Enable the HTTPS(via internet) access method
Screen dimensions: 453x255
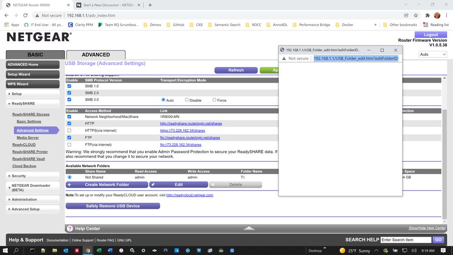(69, 131)
